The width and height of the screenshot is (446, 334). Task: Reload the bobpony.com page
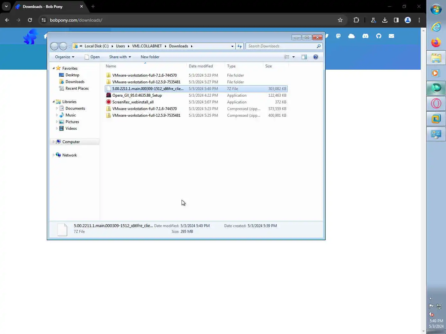[30, 20]
